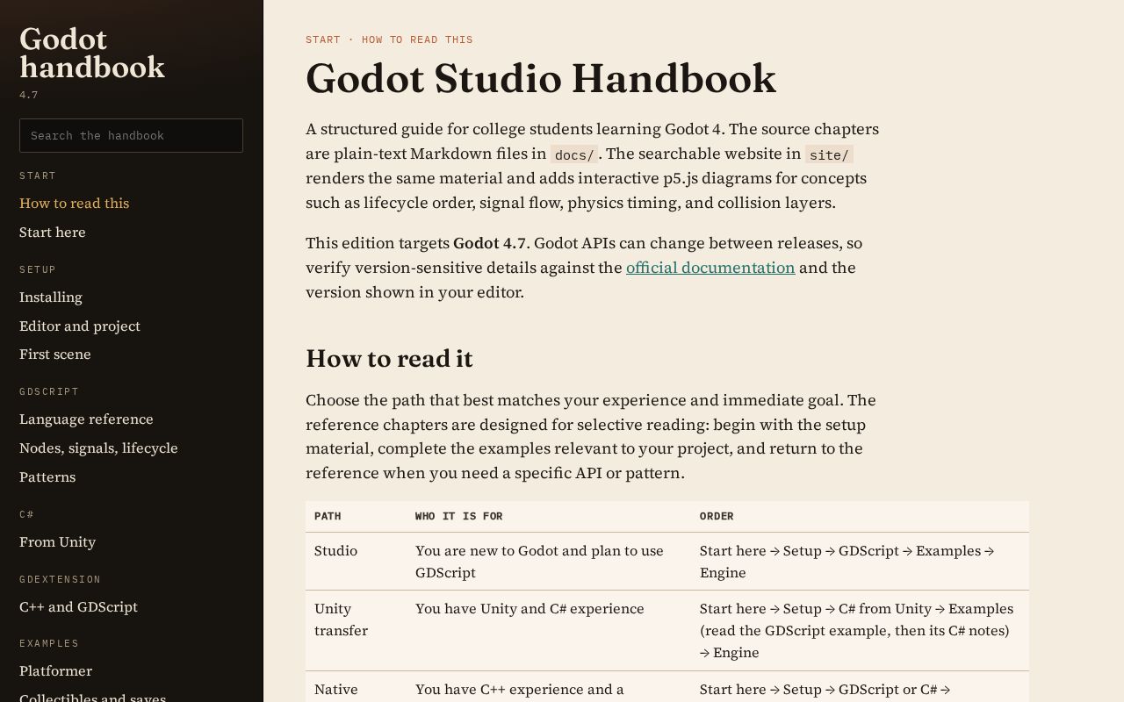Screen dimensions: 1124x702
Task: Open the Start here sidebar link
Action: 53,232
